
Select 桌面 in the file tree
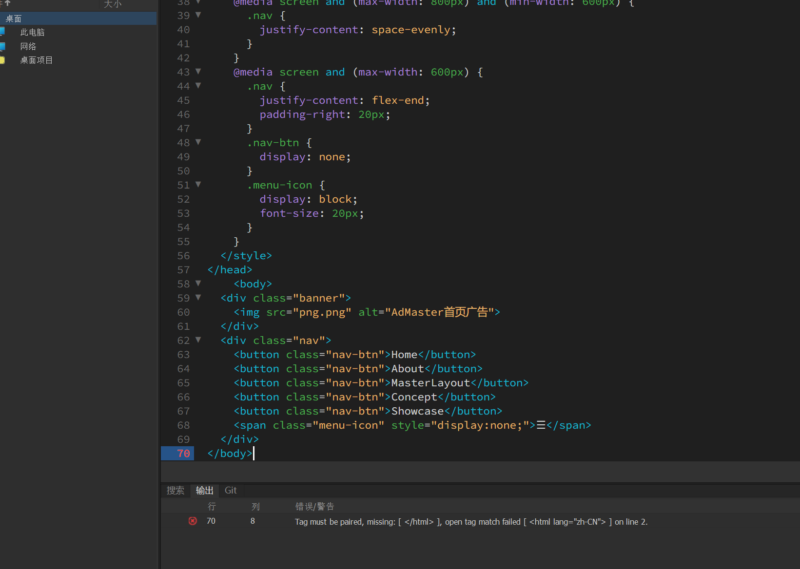78,19
